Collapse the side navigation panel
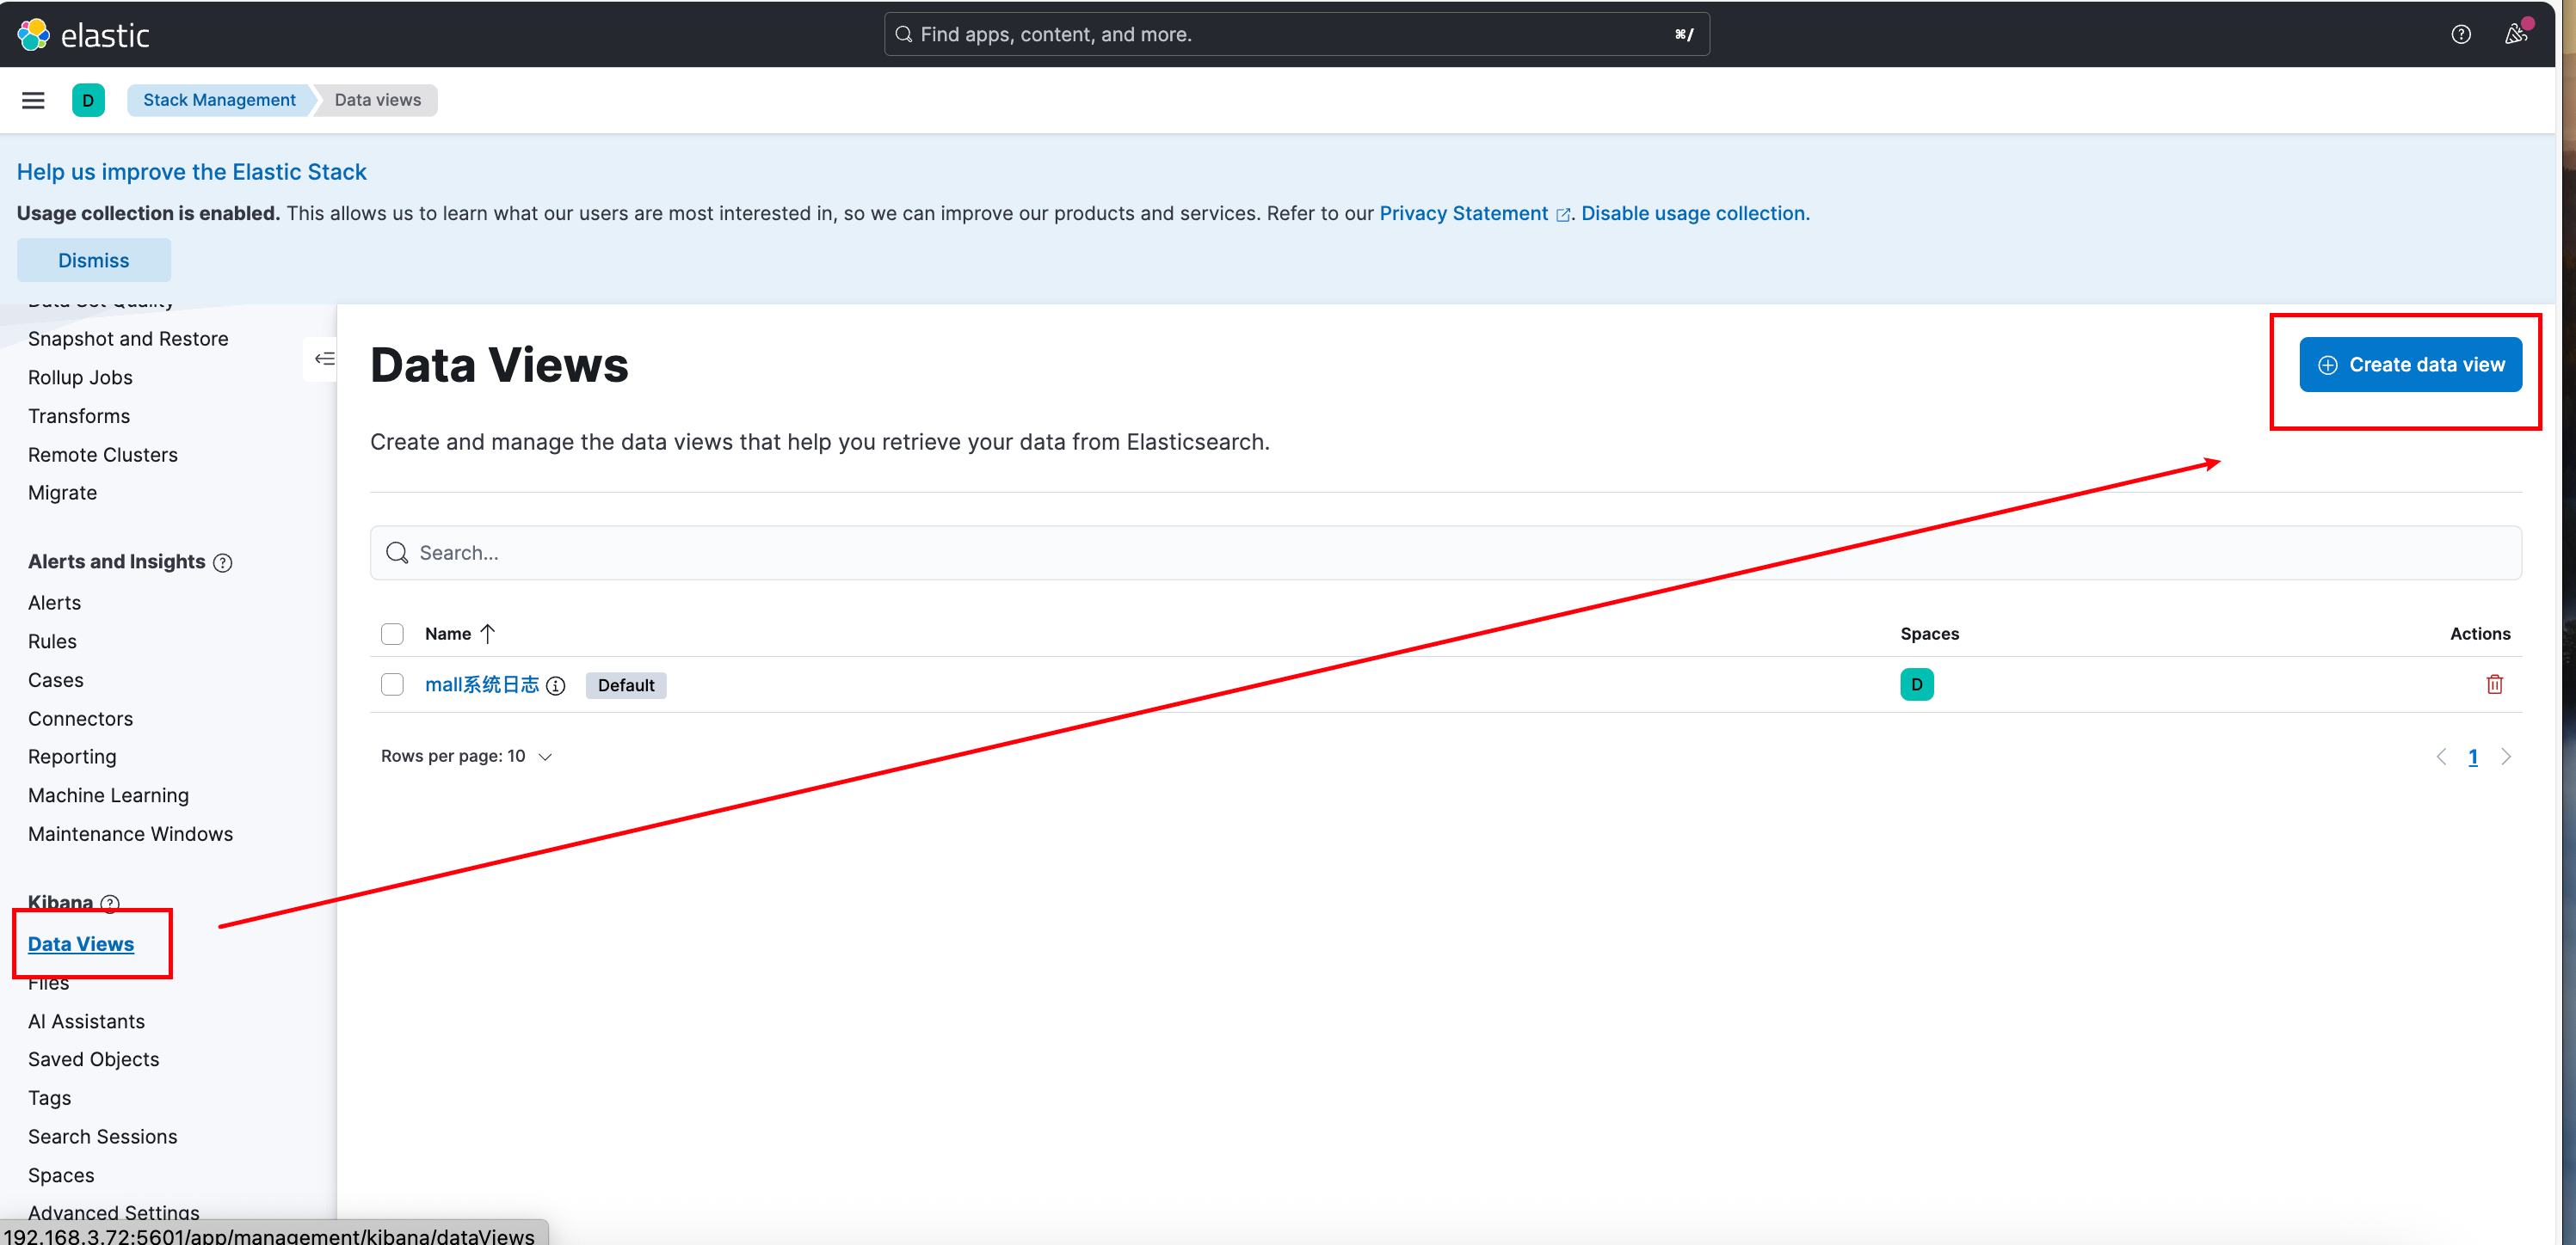 click(324, 359)
